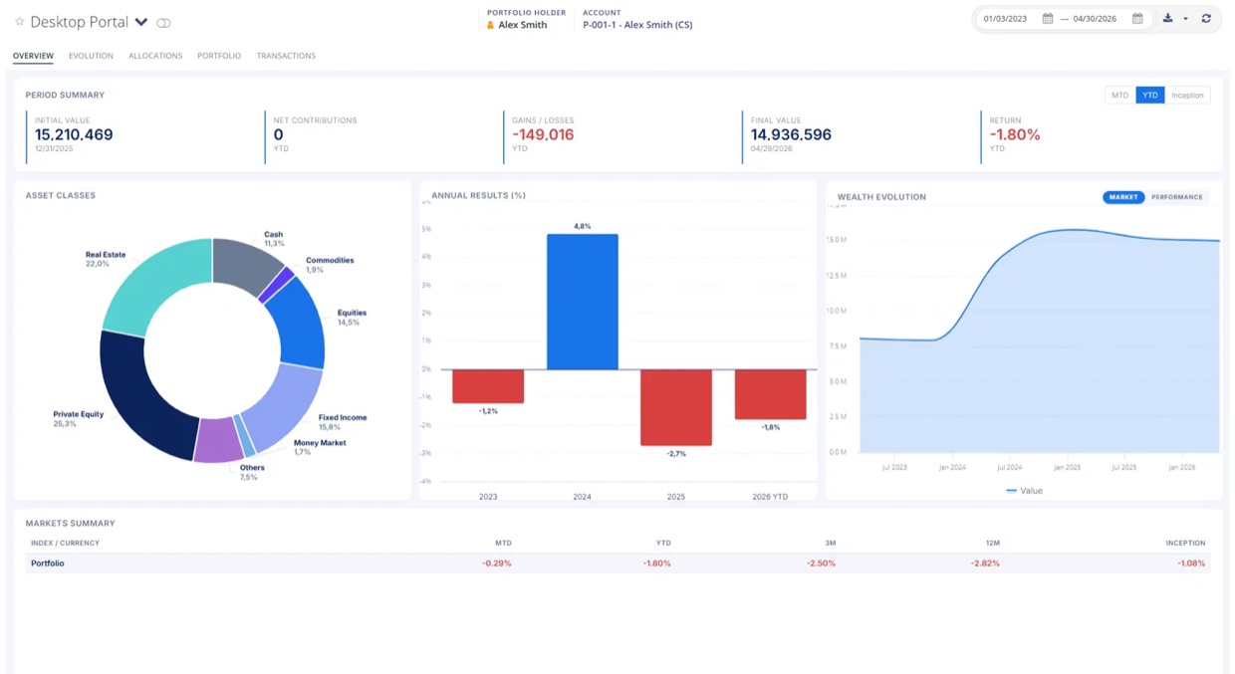Click the end date field 04/30/2026

(x=1095, y=19)
